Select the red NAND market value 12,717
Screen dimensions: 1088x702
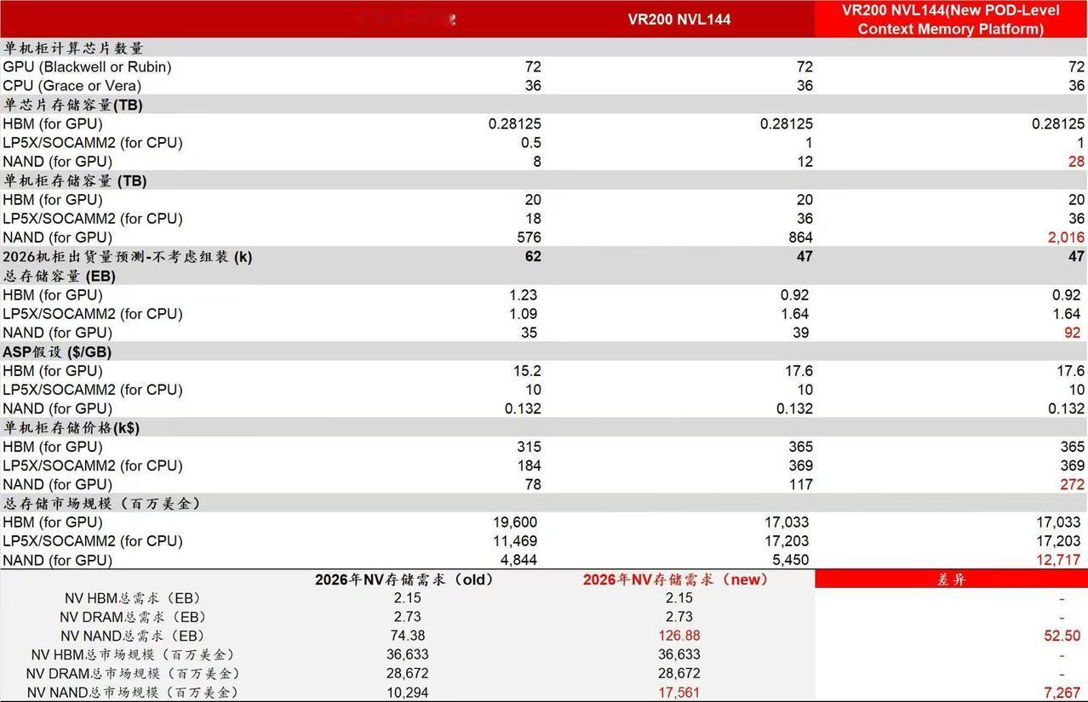(1060, 560)
